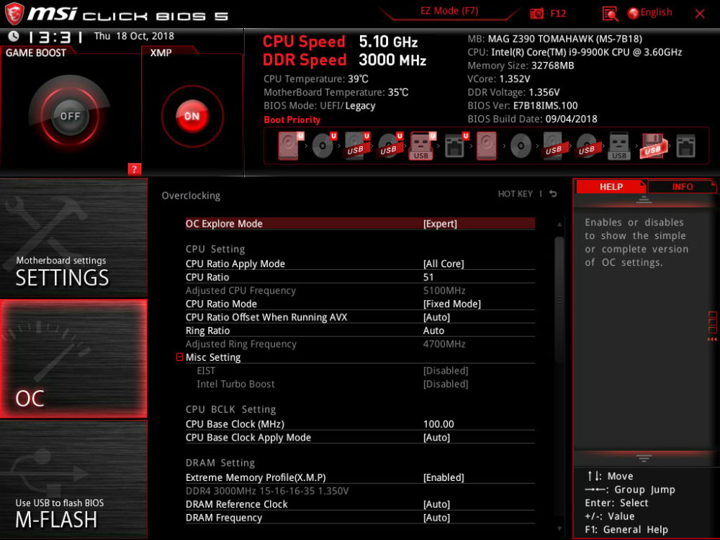Click the Overclocking page heading

pyautogui.click(x=191, y=196)
